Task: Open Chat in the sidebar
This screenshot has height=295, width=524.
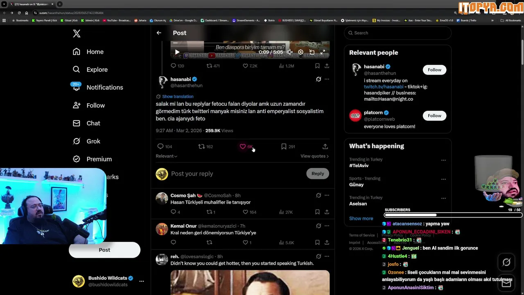Action: pos(86,123)
